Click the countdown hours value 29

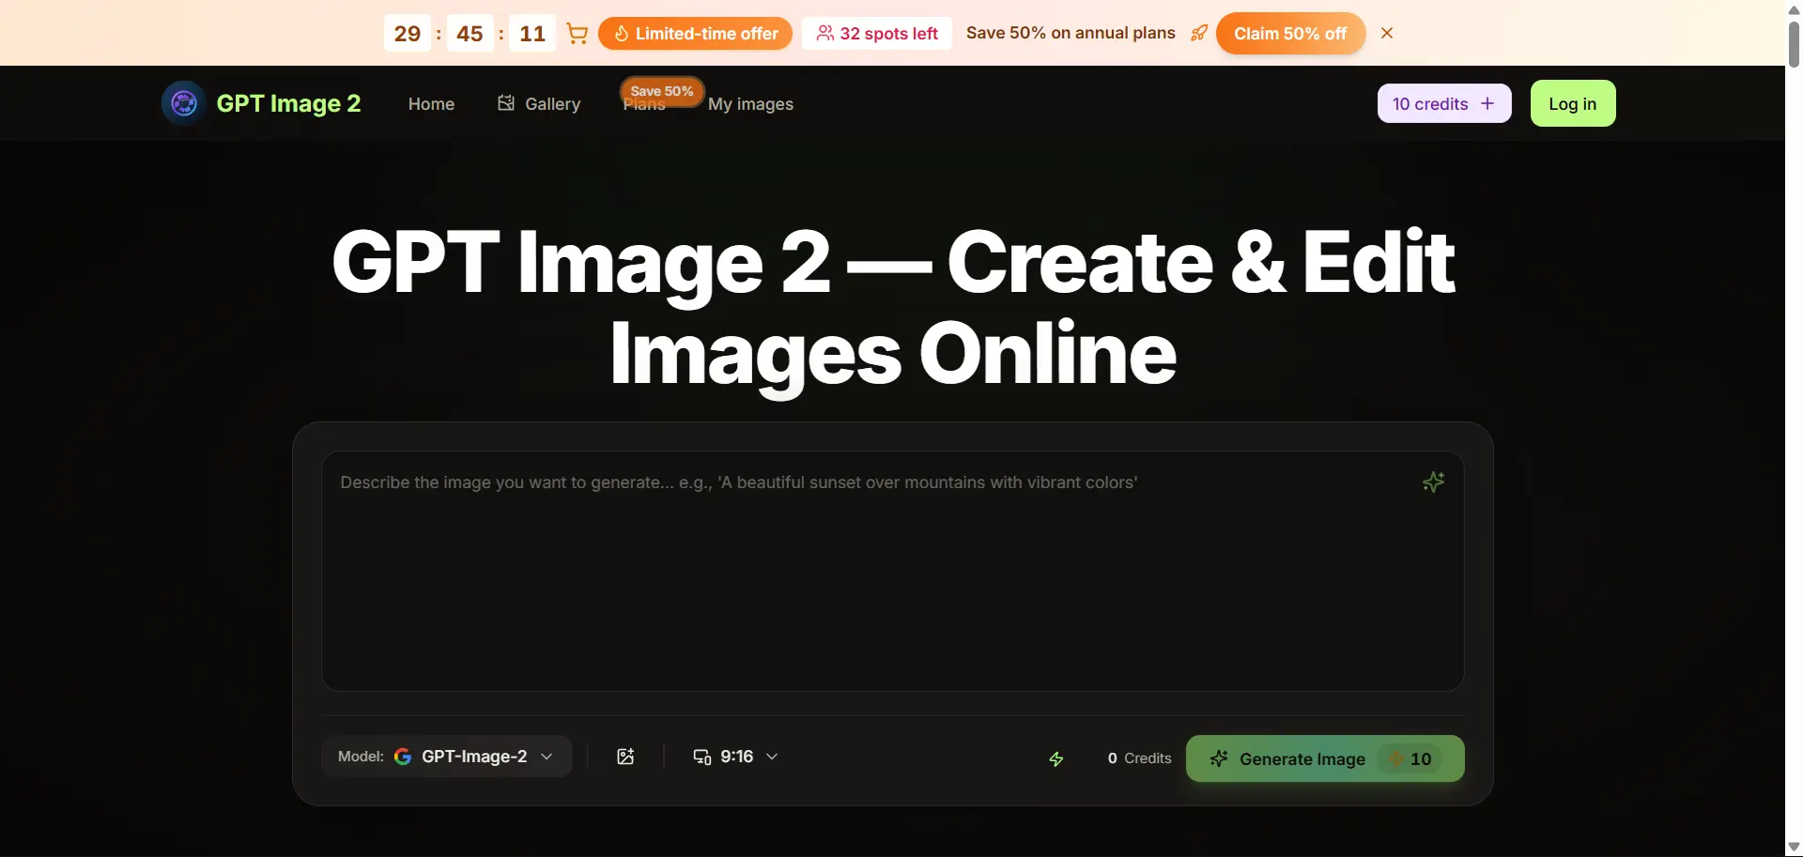[408, 34]
